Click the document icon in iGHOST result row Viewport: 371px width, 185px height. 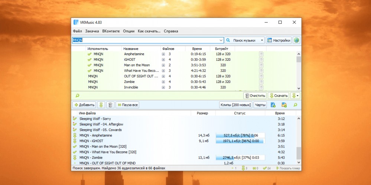point(261,60)
